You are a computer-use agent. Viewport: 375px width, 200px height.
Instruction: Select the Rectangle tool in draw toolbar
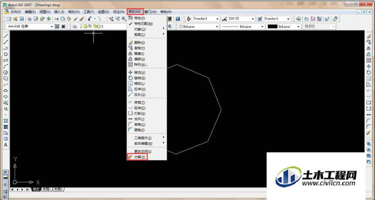pos(6,60)
